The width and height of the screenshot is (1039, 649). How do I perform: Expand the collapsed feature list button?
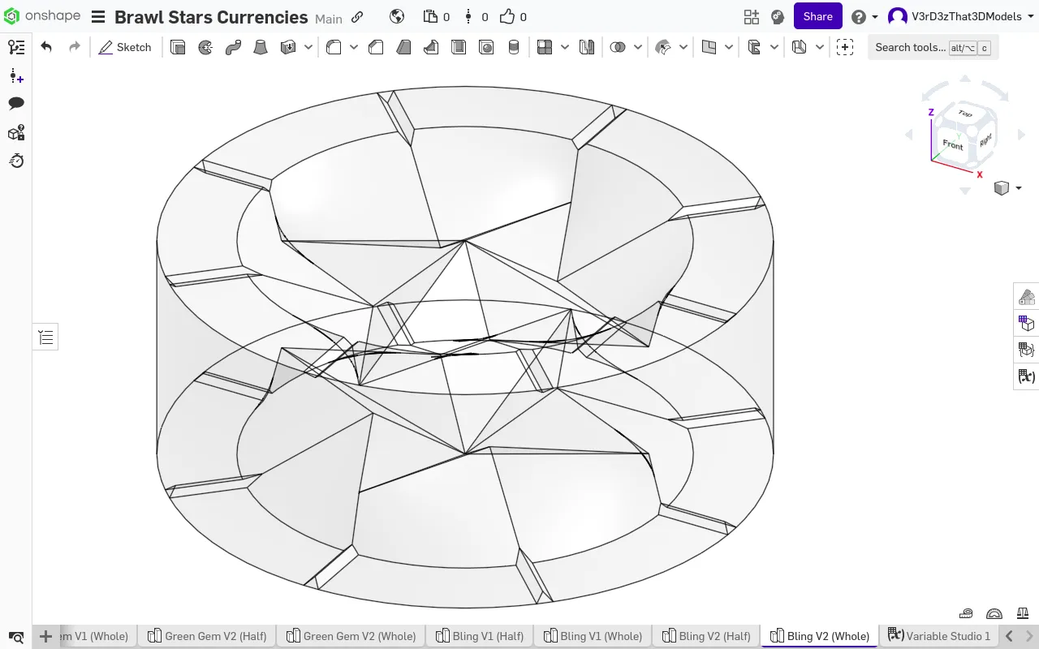click(x=45, y=337)
